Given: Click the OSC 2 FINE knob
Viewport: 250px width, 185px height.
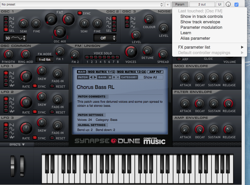Looking at the screenshot, I should [97, 24].
